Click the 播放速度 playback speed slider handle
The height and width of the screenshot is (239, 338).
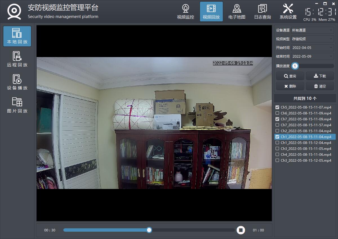(295, 66)
